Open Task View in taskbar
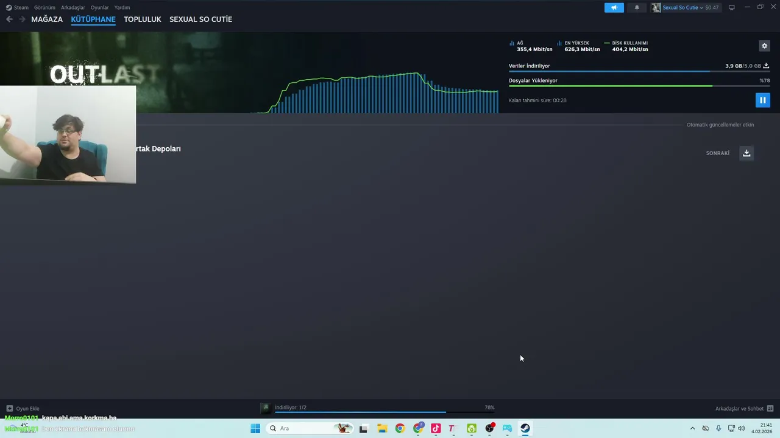 point(363,428)
